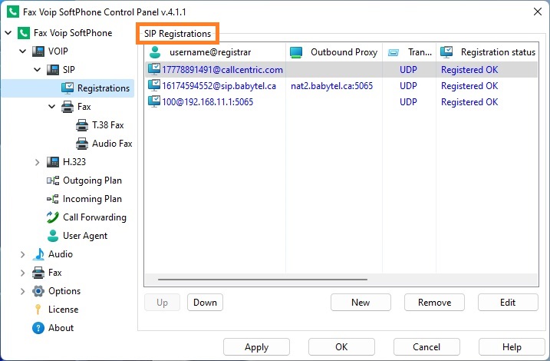Click the VOIP node phone icon
The height and width of the screenshot is (361, 550).
[38, 51]
